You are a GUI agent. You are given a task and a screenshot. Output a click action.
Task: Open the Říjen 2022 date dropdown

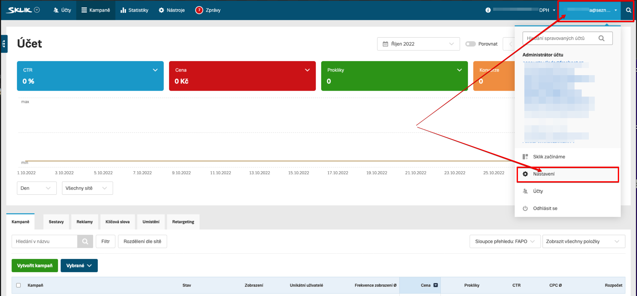click(x=418, y=44)
